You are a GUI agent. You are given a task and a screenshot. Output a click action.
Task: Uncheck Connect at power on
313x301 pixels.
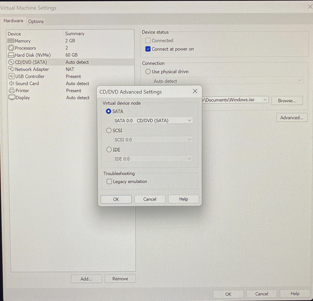[148, 49]
